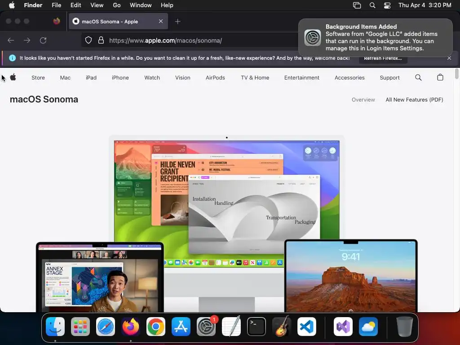
Task: Open the Vision nav link
Action: coord(183,78)
